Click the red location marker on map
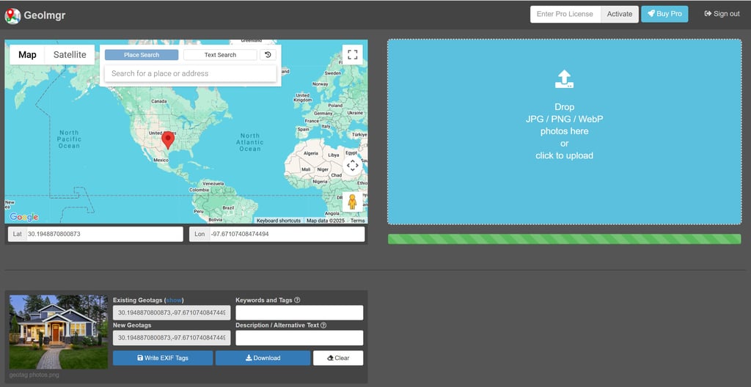 click(x=168, y=140)
